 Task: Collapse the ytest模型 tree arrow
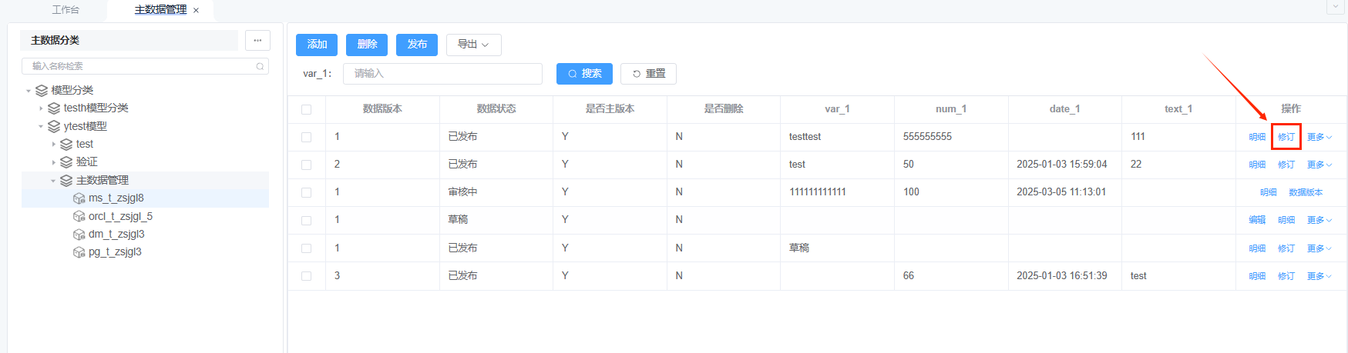41,126
